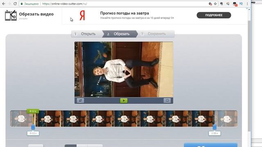Screen dimensions: 262x147
Task: Click the ПОДРОБНЕЕ ad button
Action: [214, 15]
